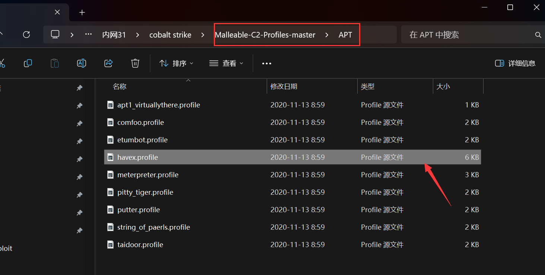Open the toolbar's three-dot more options menu
Viewport: 545px width, 275px height.
267,64
